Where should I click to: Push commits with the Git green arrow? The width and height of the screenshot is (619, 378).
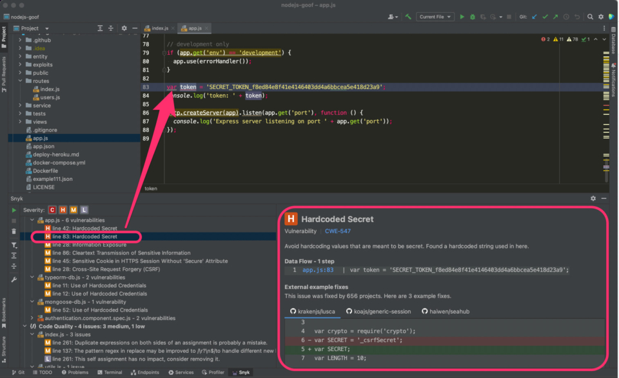click(x=555, y=17)
